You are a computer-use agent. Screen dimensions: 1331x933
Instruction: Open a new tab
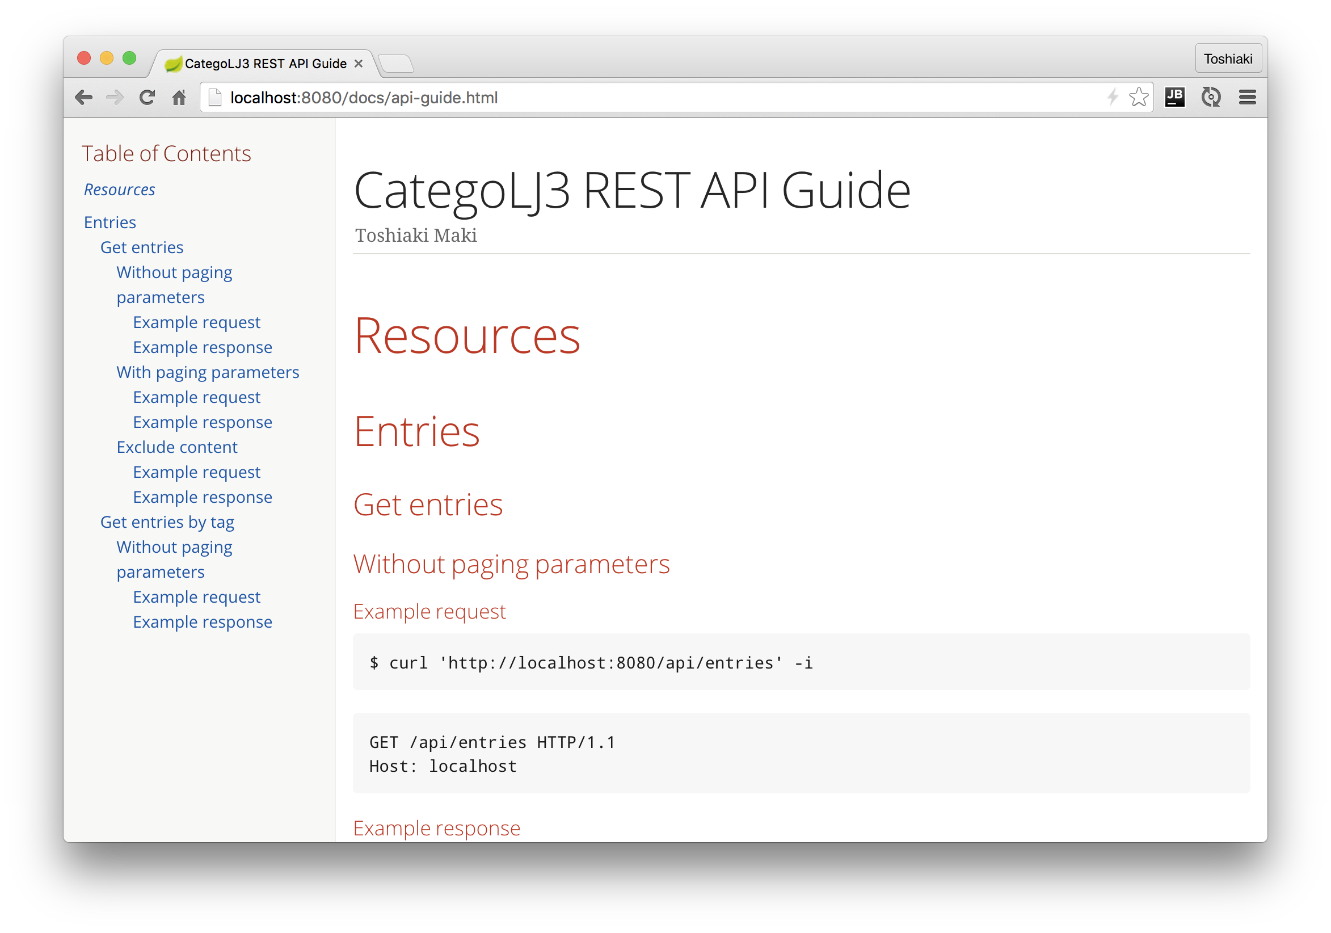(x=397, y=64)
